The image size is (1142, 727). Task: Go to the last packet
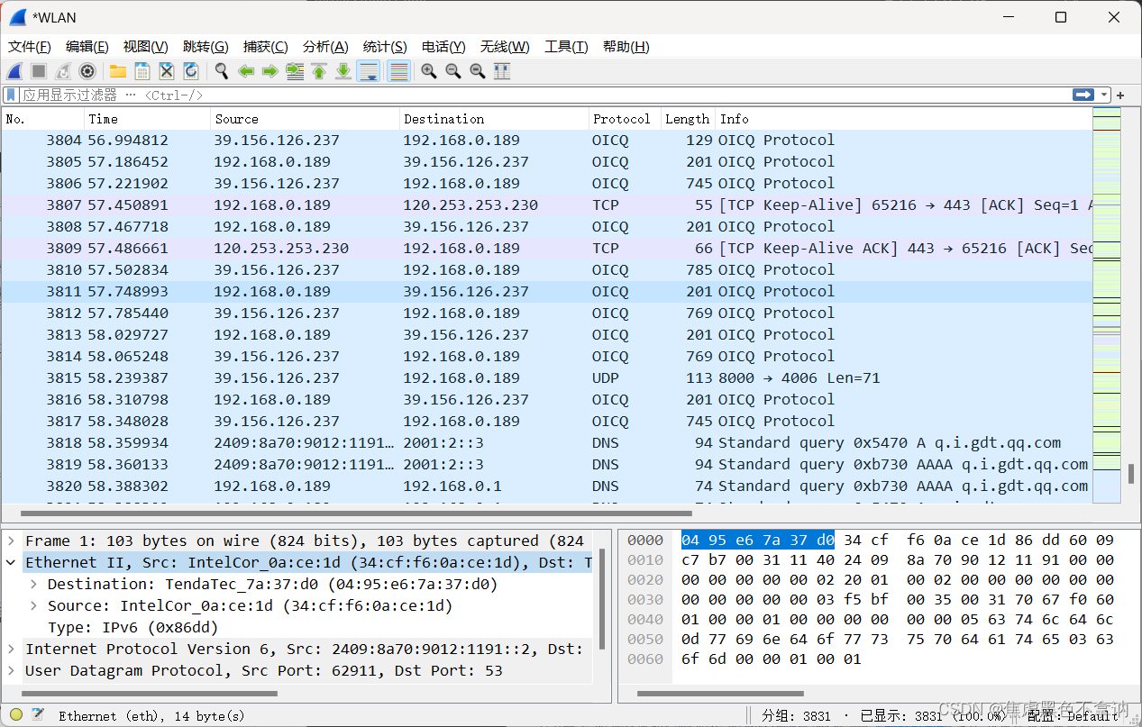[343, 71]
